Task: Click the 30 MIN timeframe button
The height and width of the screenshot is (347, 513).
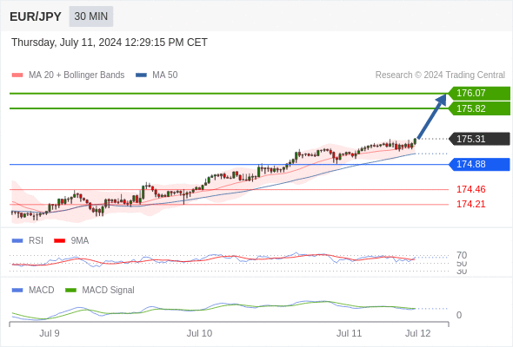Action: [x=91, y=16]
